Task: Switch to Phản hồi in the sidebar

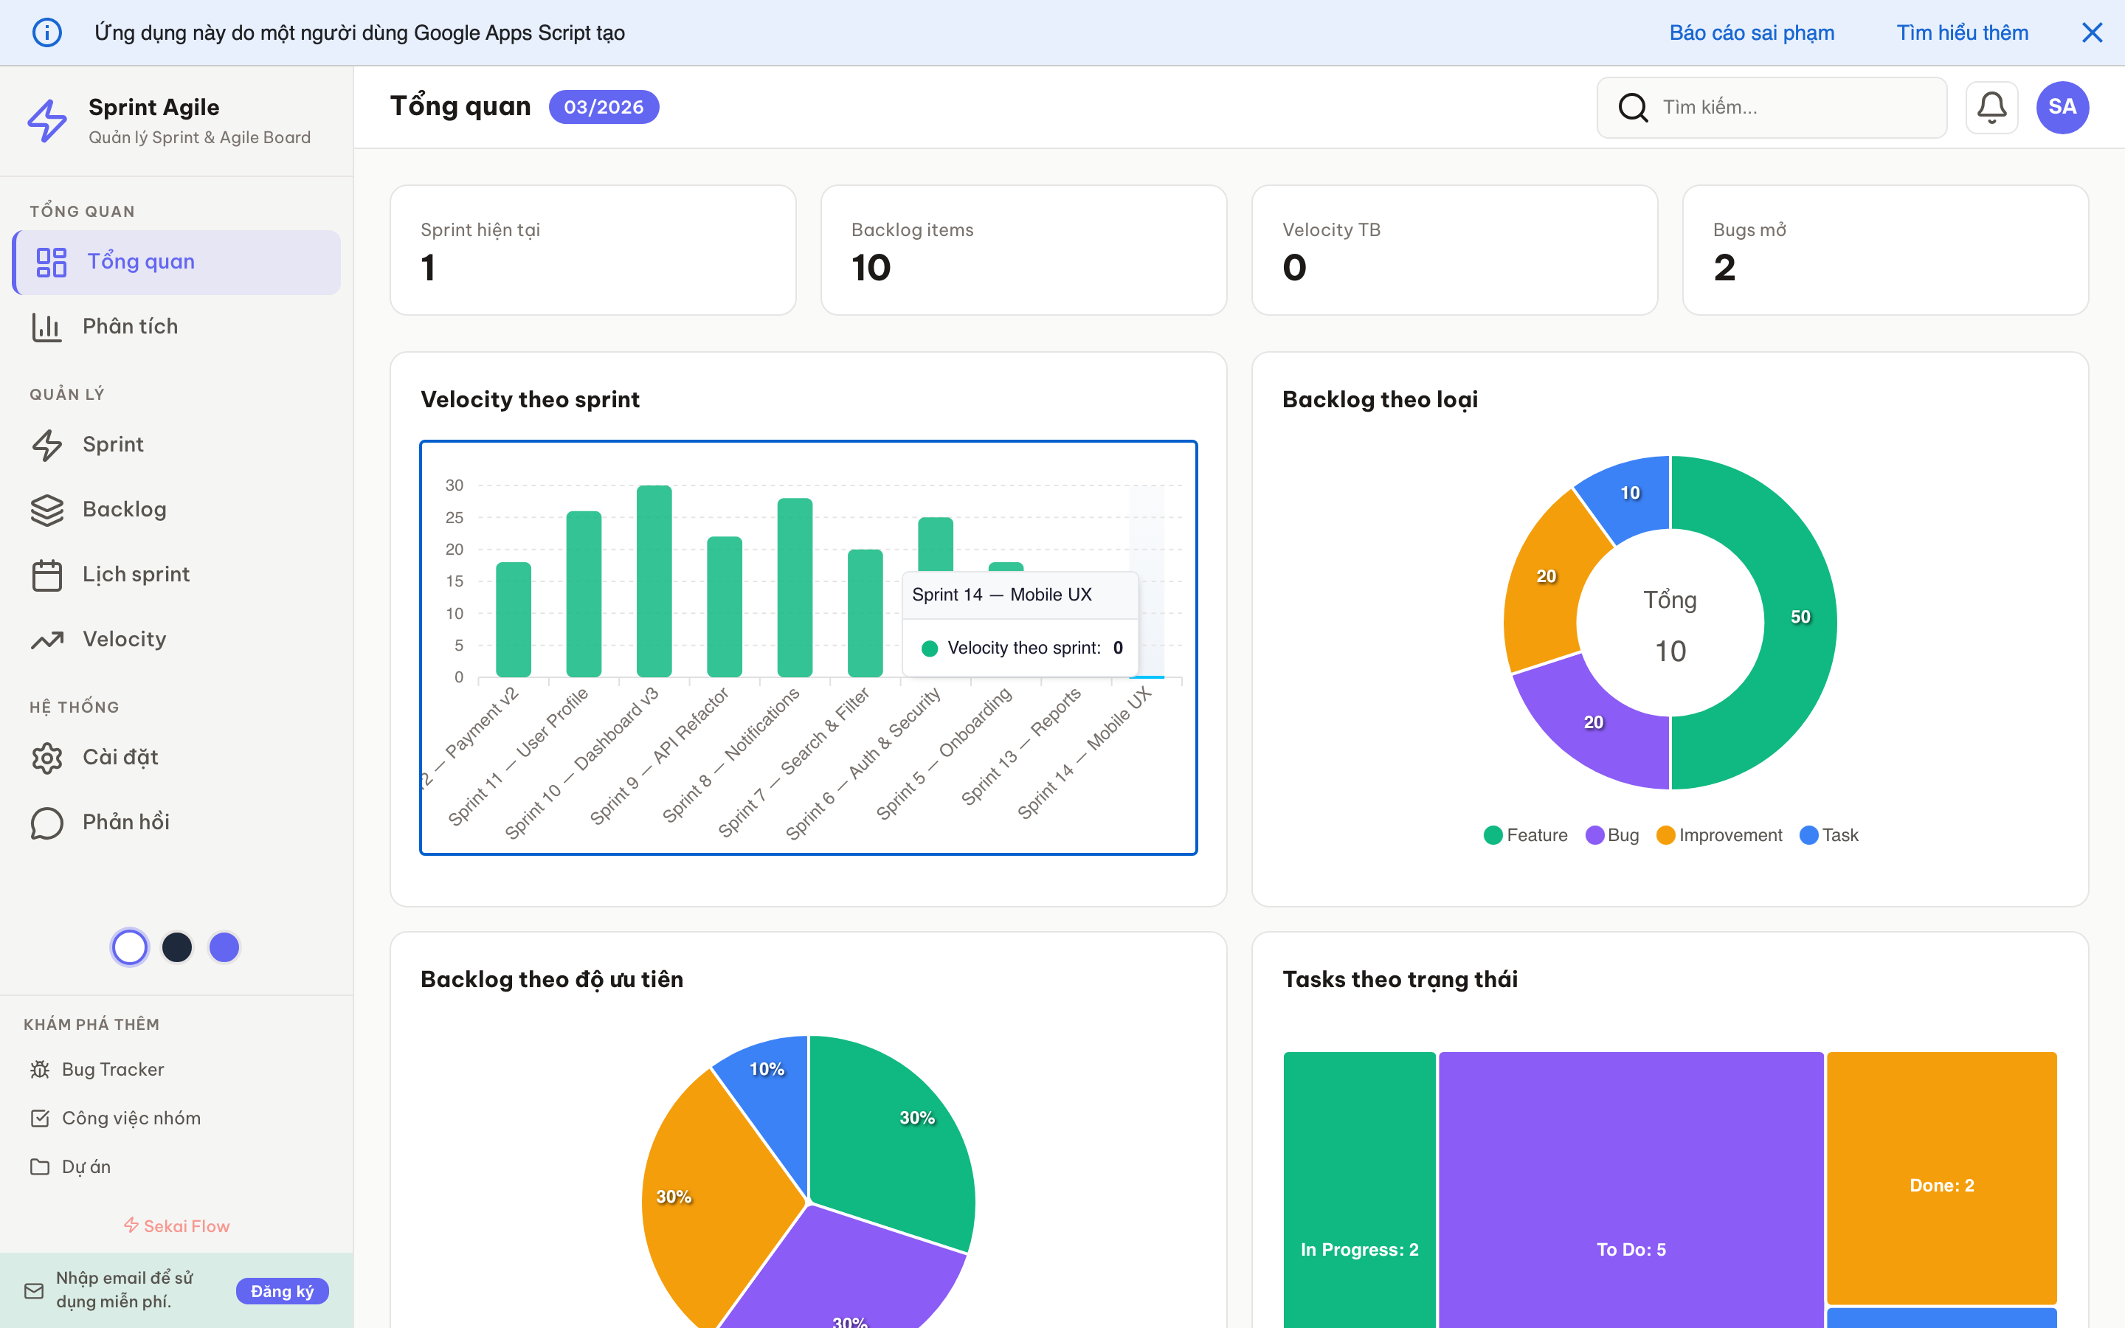Action: 46,822
